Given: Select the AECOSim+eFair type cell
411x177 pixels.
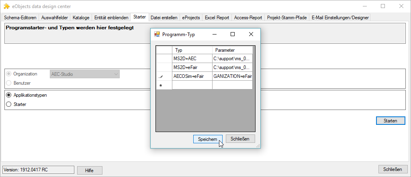Looking at the screenshot, I should pyautogui.click(x=192, y=76).
